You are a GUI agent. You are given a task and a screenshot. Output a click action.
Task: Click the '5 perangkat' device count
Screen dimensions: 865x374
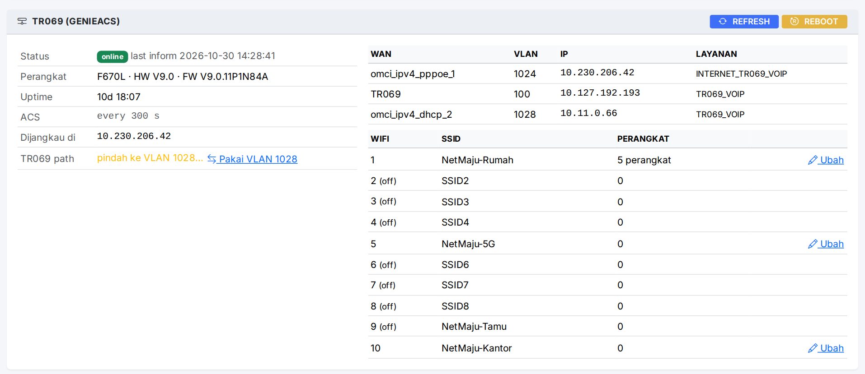click(x=644, y=160)
